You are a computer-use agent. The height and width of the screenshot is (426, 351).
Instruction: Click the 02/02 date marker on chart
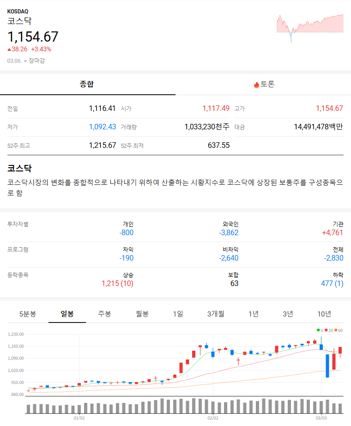point(213,418)
